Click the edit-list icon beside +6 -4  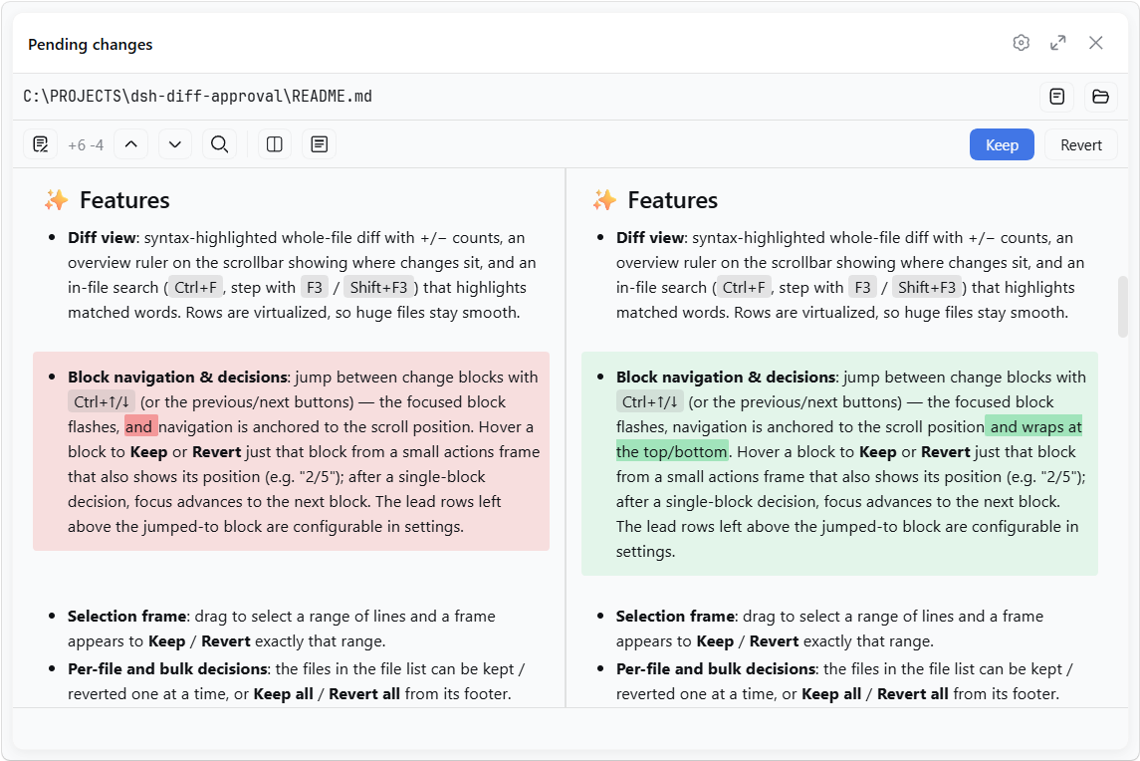pyautogui.click(x=41, y=144)
